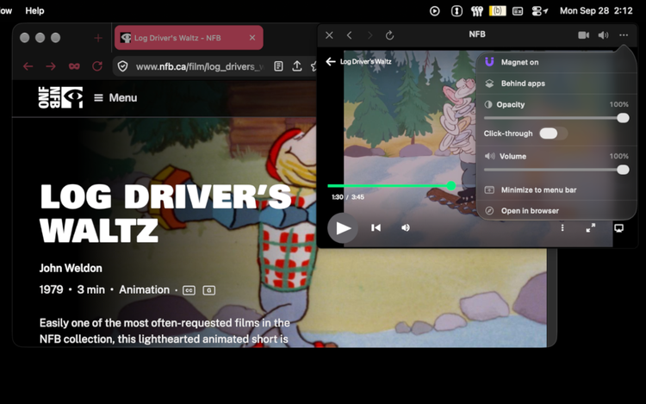This screenshot has height=404, width=646.
Task: Click the G rating badge
Action: point(209,290)
